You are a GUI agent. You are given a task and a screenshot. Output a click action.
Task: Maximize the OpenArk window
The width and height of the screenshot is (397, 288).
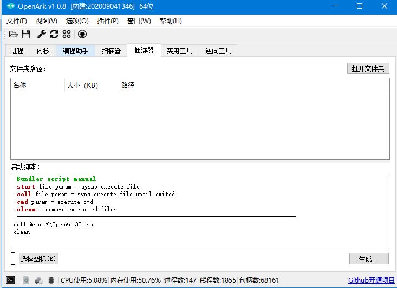click(x=360, y=6)
